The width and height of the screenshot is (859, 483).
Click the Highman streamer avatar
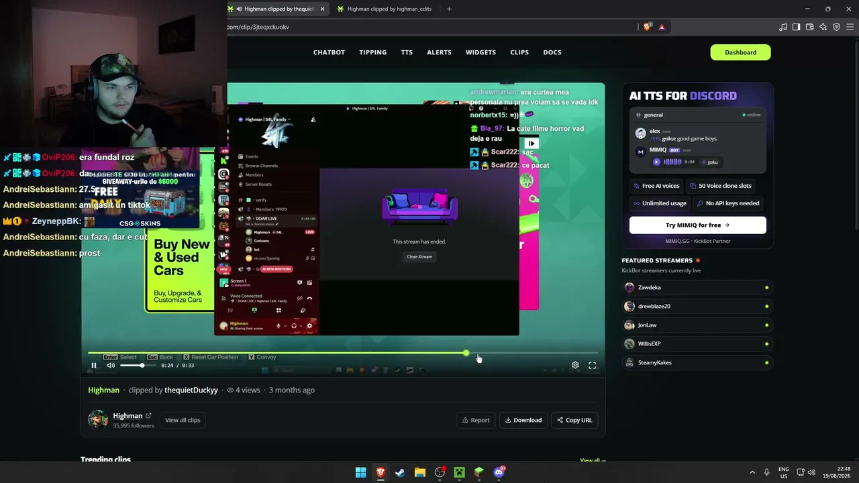pos(98,420)
